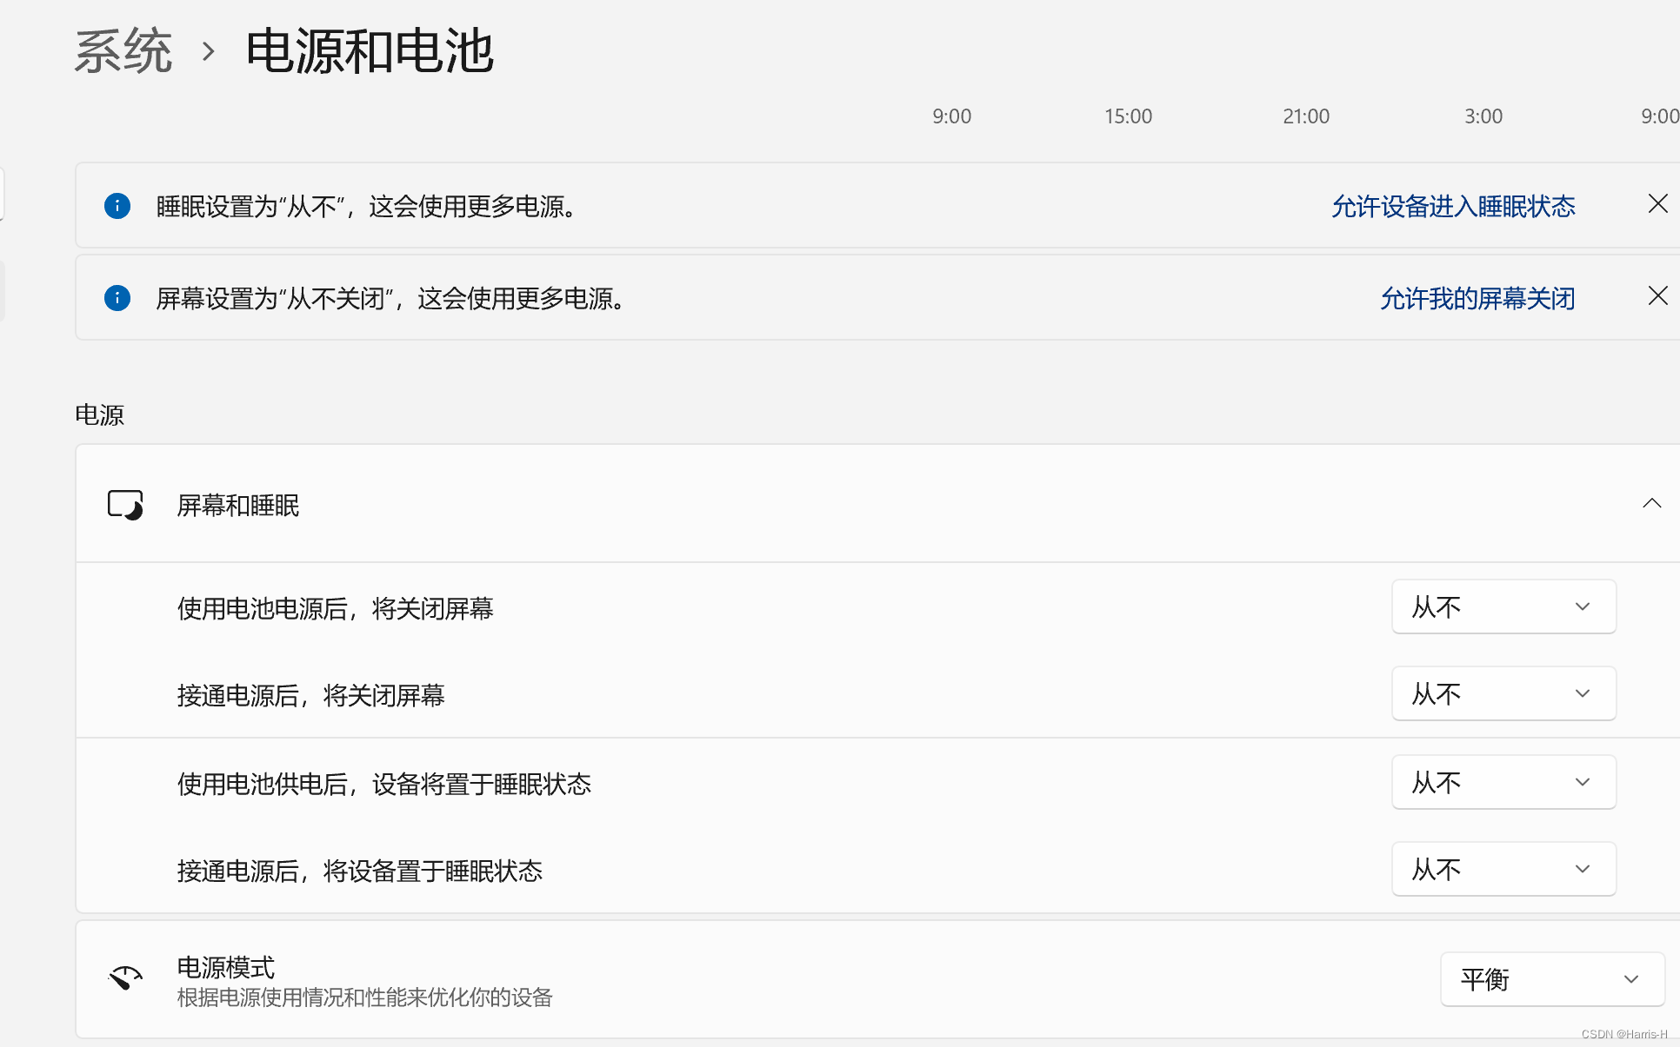Viewport: 1680px width, 1047px height.
Task: Click the 屏幕和睡眠 header label
Action: click(237, 506)
